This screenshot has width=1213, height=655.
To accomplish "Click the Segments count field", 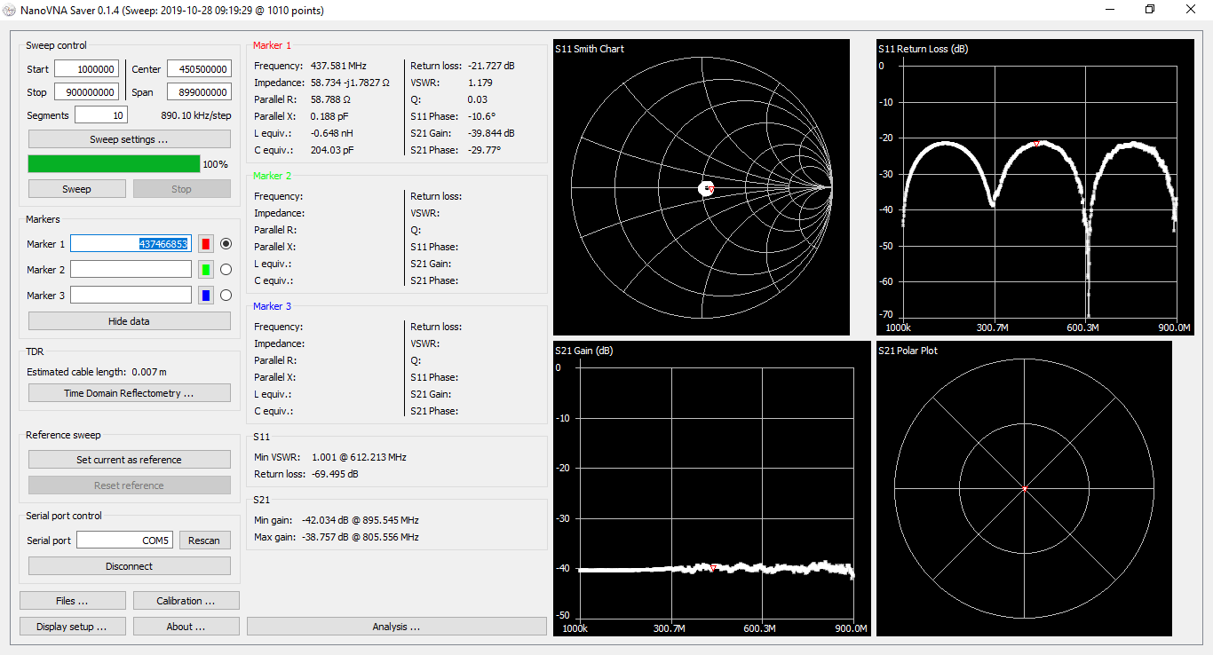I will click(x=100, y=115).
